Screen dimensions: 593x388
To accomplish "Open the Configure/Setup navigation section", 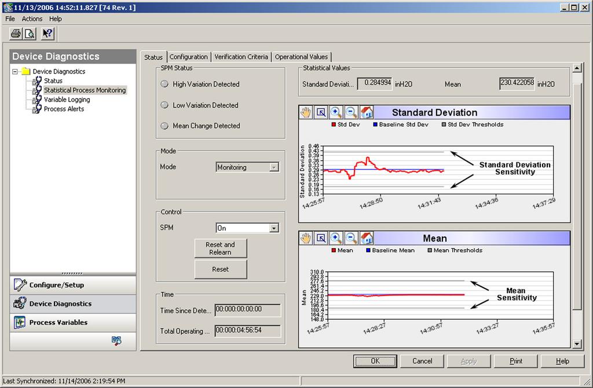I will click(x=73, y=285).
